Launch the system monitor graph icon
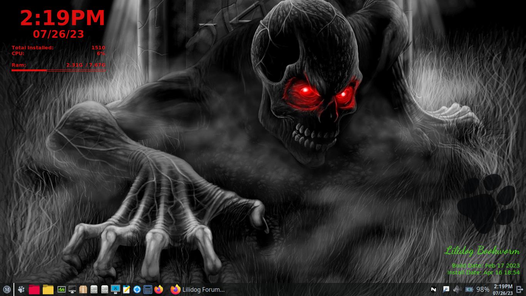526x296 pixels. pyautogui.click(x=61, y=289)
